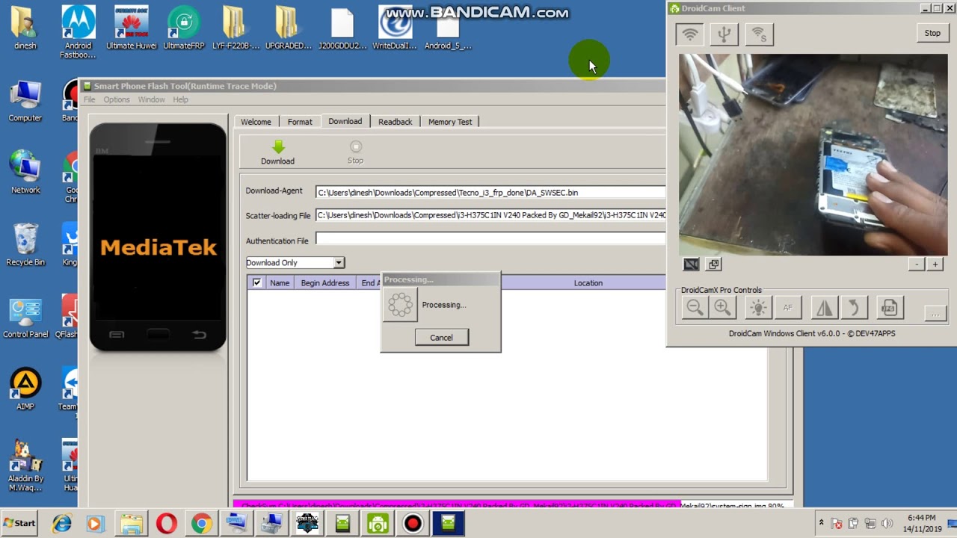Click the Begin Address column header
The height and width of the screenshot is (538, 957).
pos(325,282)
